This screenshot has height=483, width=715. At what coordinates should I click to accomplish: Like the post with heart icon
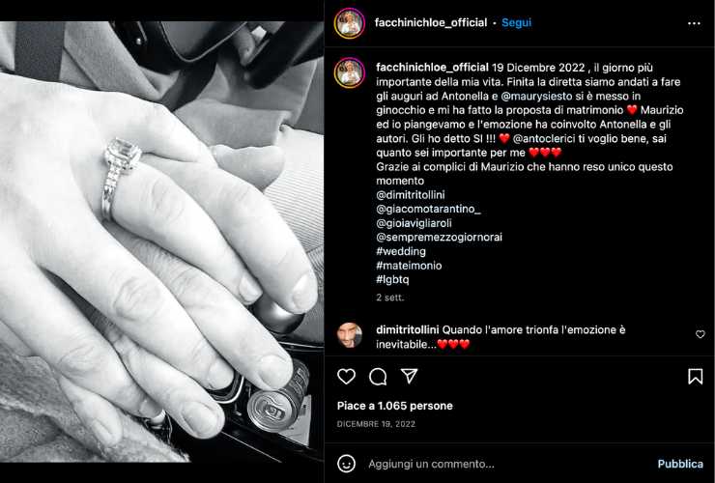(346, 377)
